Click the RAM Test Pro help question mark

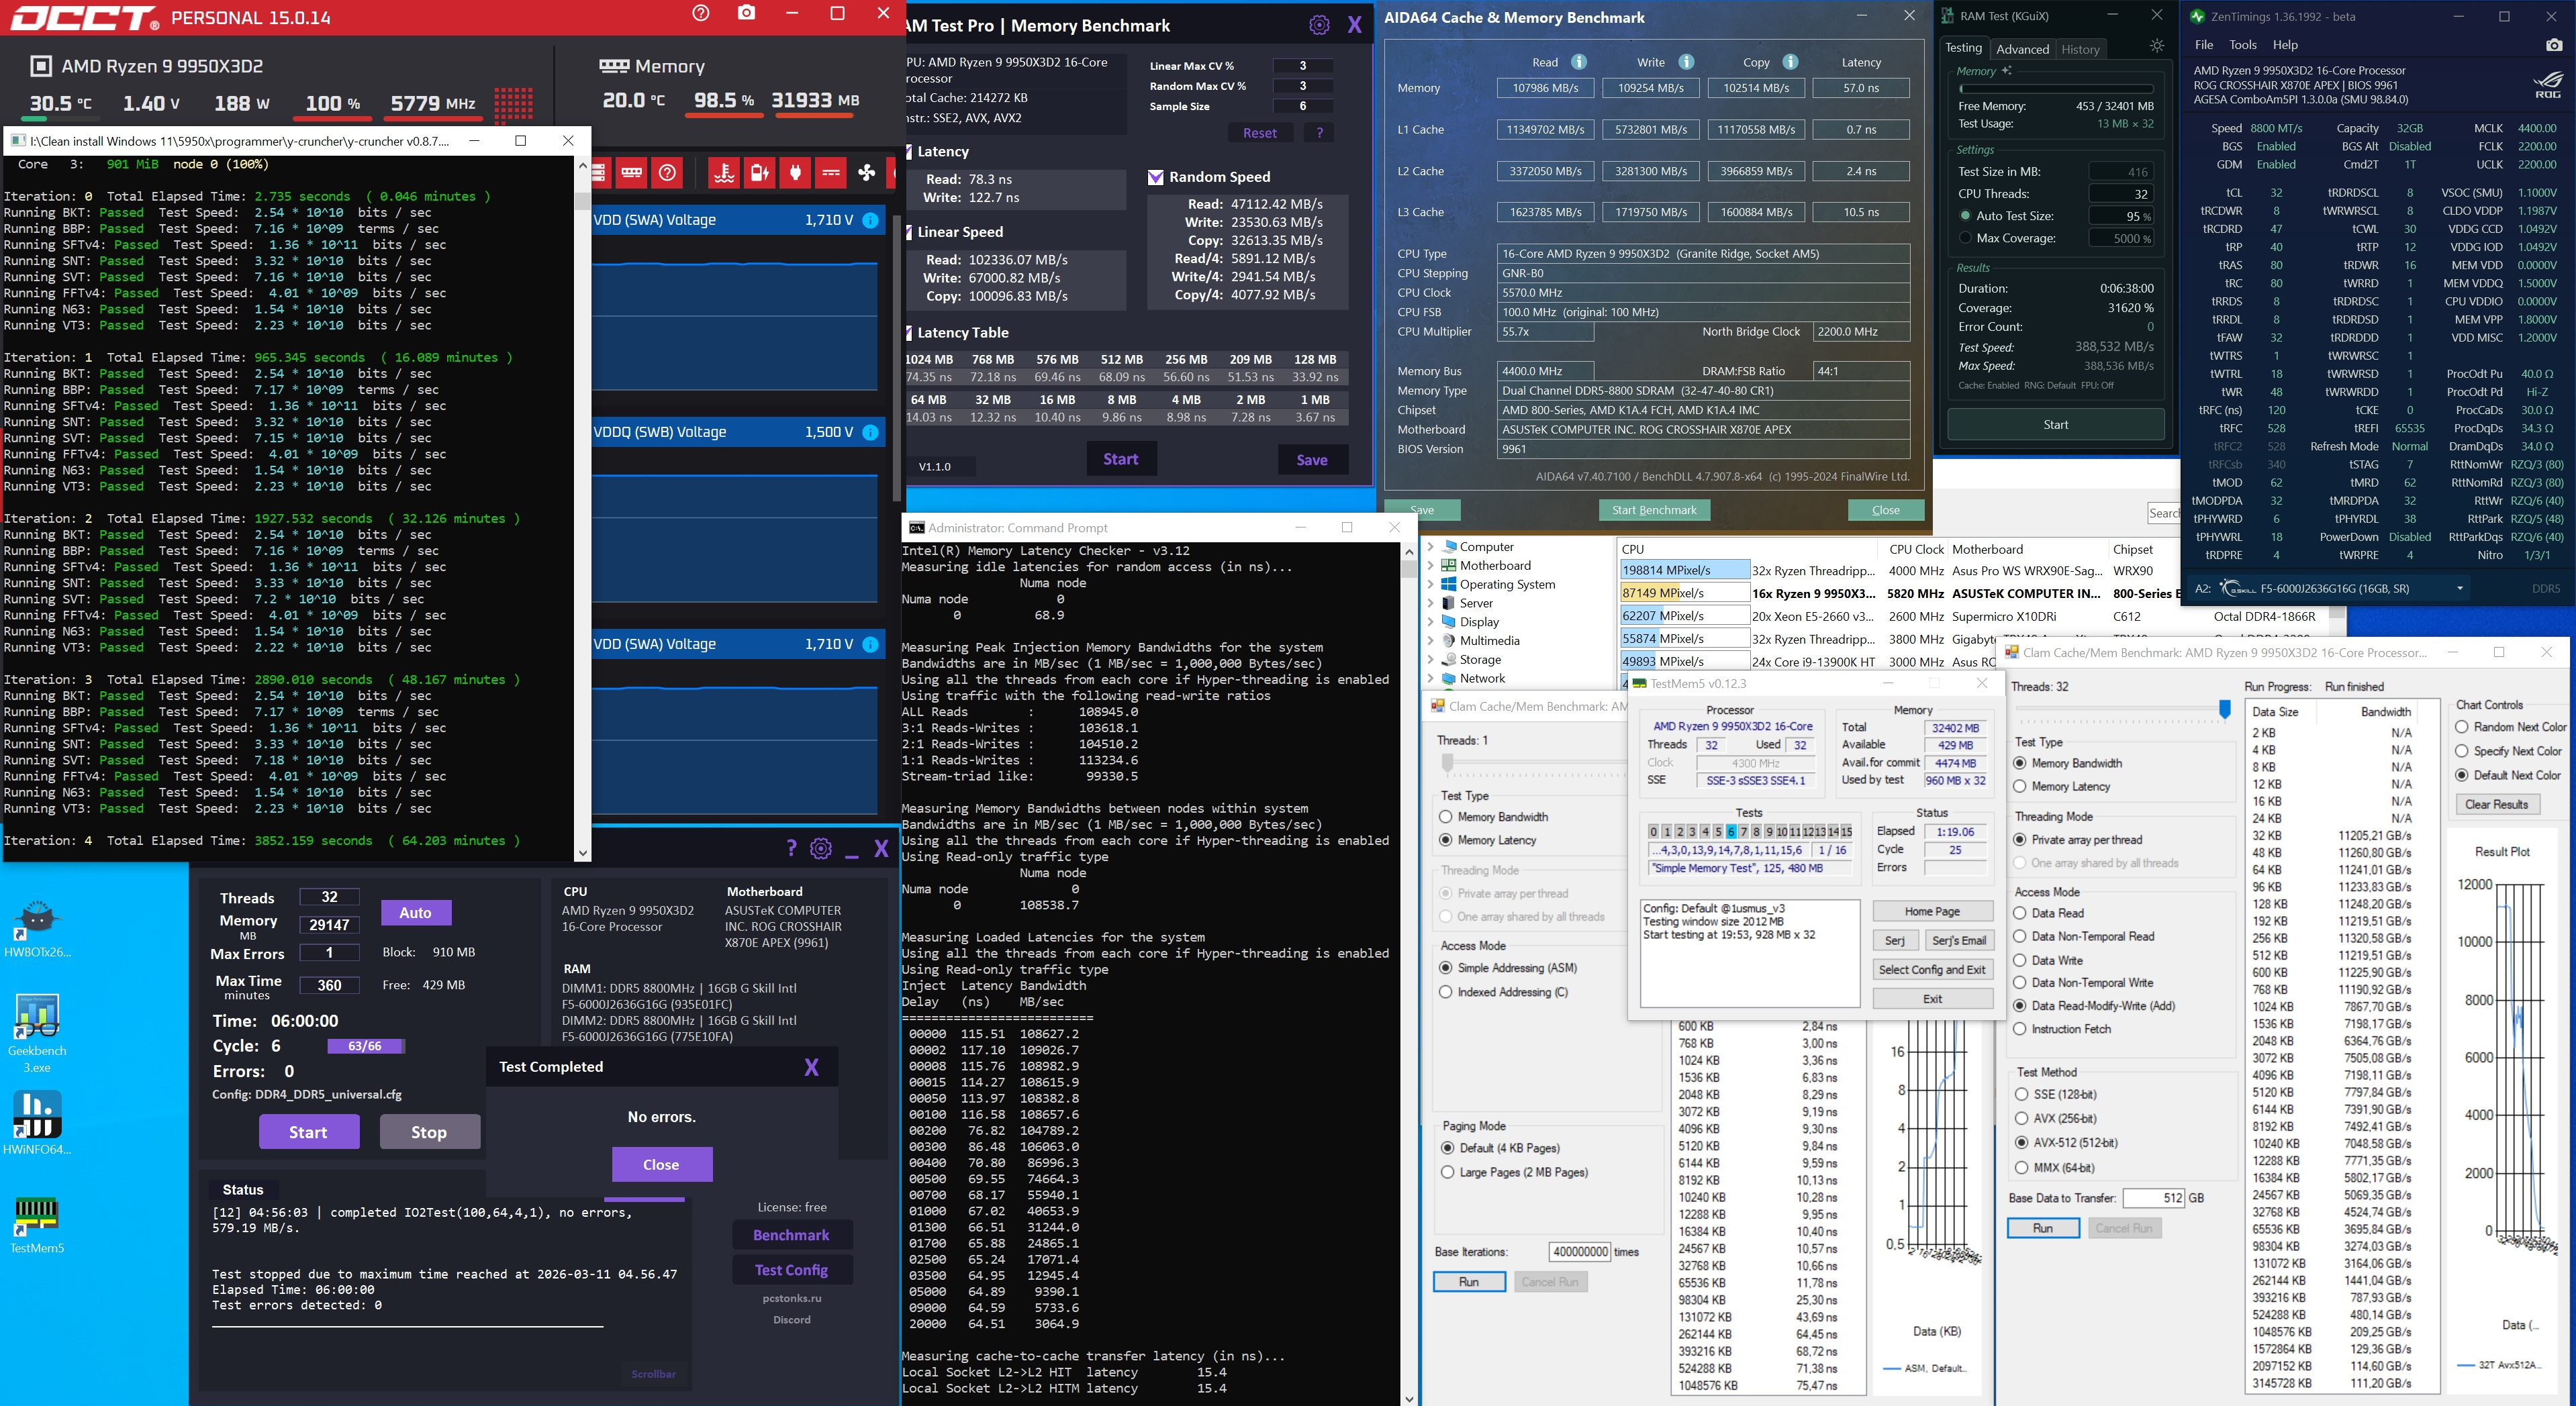click(x=791, y=848)
